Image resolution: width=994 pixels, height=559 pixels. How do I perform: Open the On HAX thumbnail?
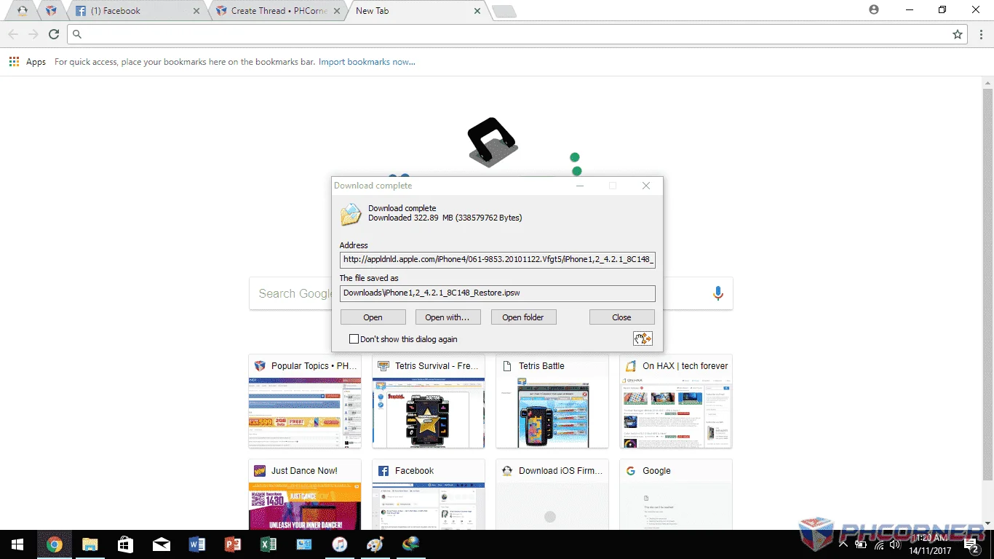click(676, 401)
